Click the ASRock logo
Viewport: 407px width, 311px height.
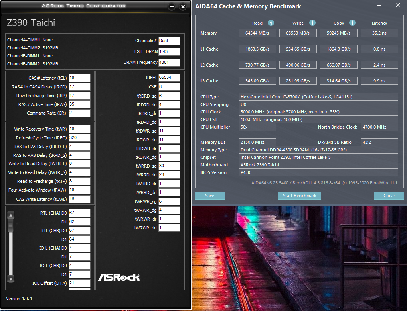(119, 277)
